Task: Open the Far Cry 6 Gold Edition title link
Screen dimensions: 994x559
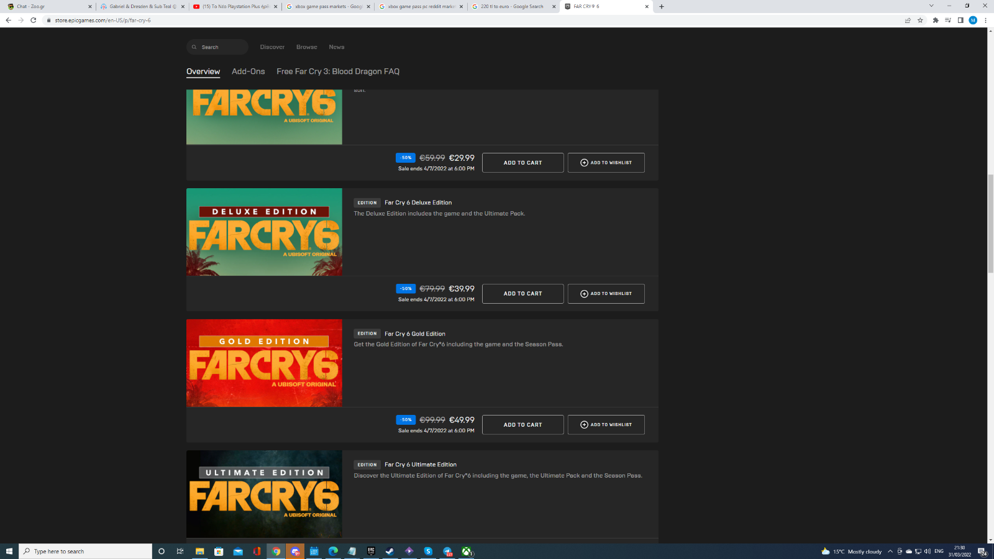Action: coord(415,334)
